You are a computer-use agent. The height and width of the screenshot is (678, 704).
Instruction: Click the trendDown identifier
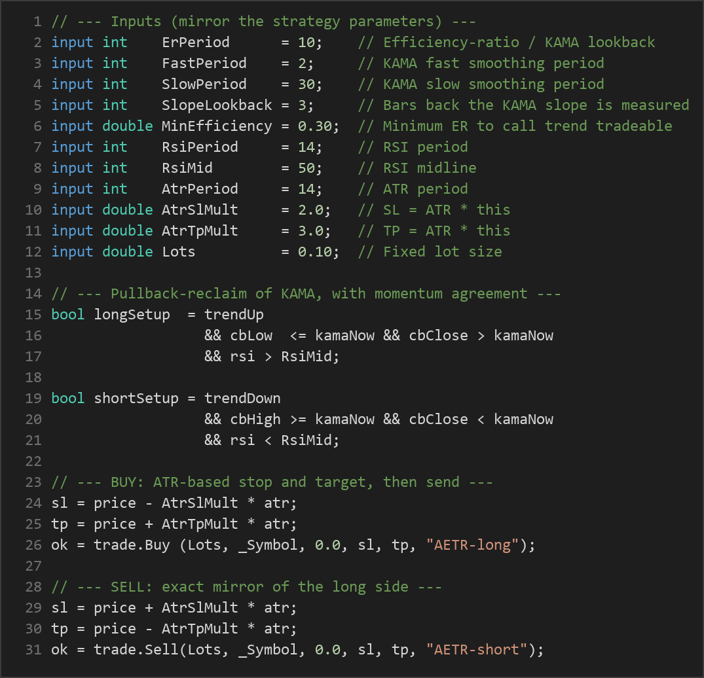tap(242, 399)
